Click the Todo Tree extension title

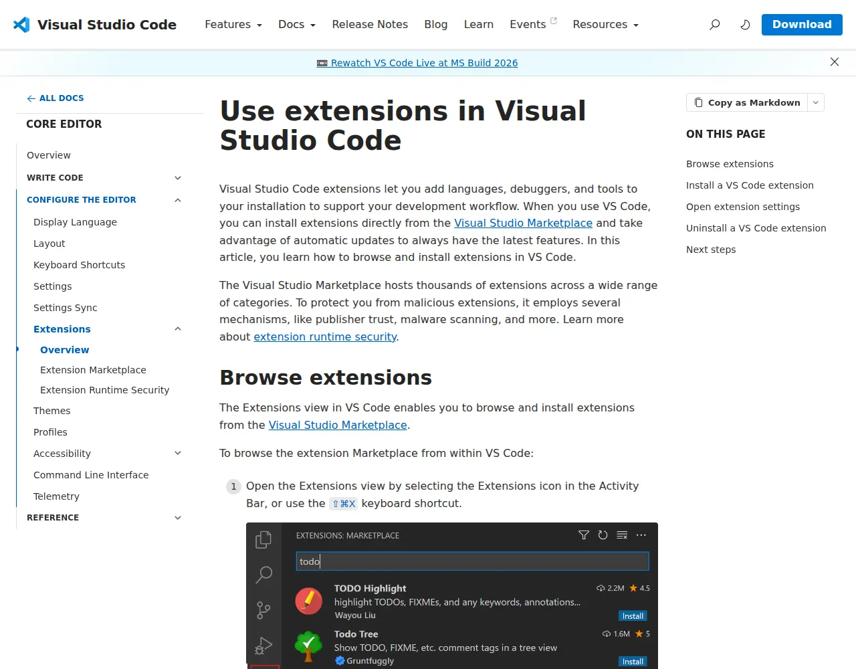pyautogui.click(x=356, y=634)
